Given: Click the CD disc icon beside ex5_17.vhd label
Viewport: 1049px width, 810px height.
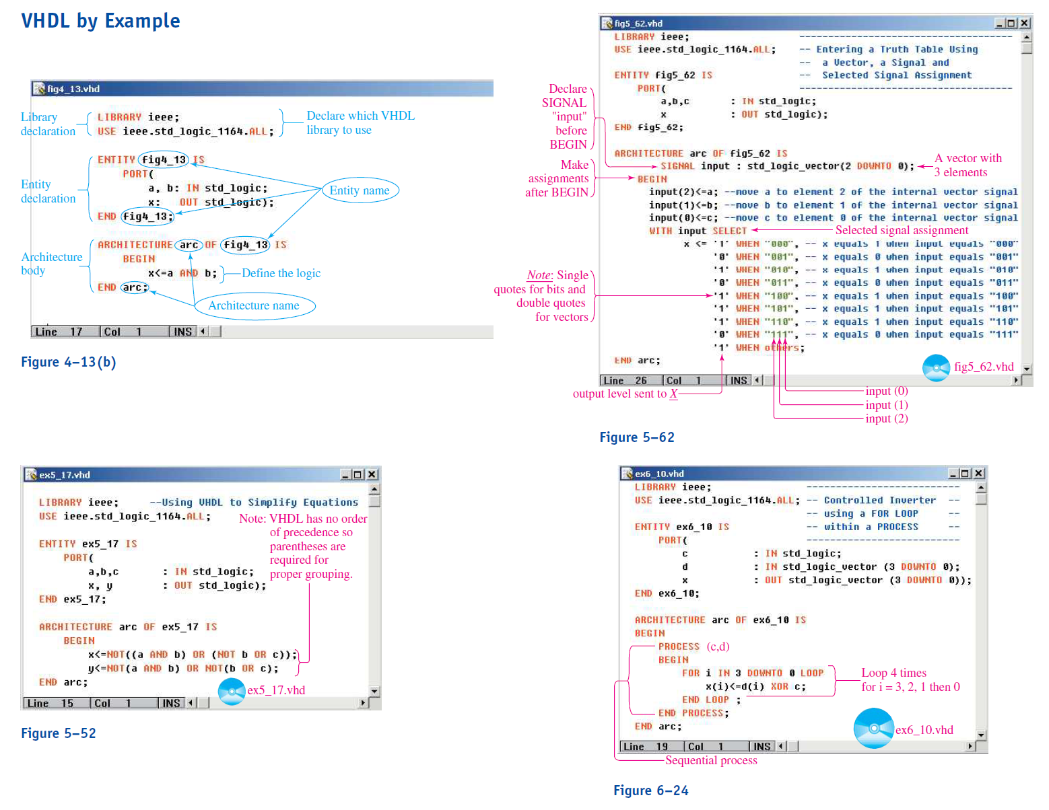Looking at the screenshot, I should pyautogui.click(x=232, y=692).
